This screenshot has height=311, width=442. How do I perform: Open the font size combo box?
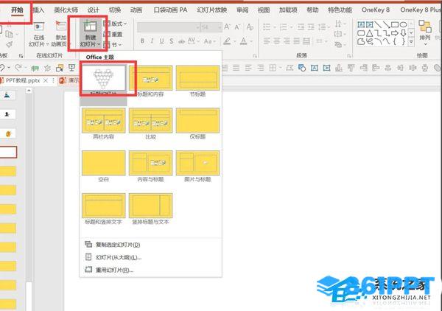[x=211, y=27]
